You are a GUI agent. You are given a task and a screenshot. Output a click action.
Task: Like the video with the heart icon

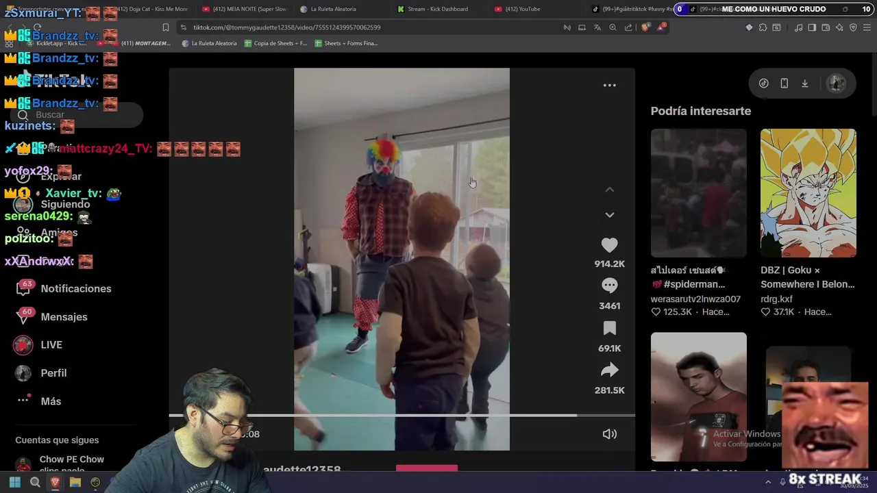609,245
